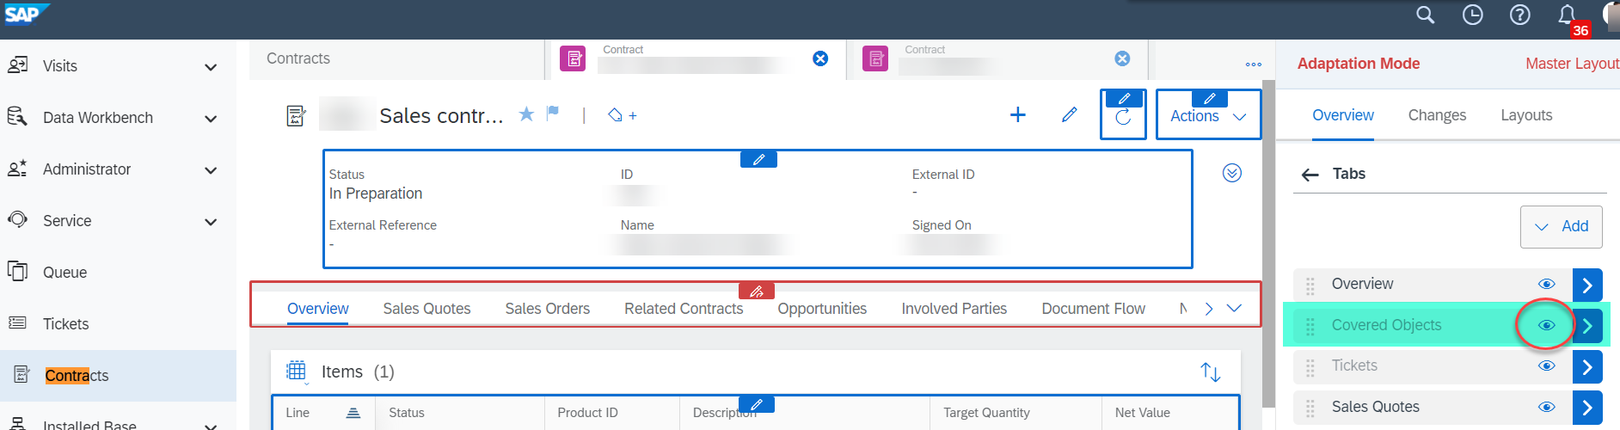
Task: Click the pencil edit icon in contract header
Action: (1070, 114)
